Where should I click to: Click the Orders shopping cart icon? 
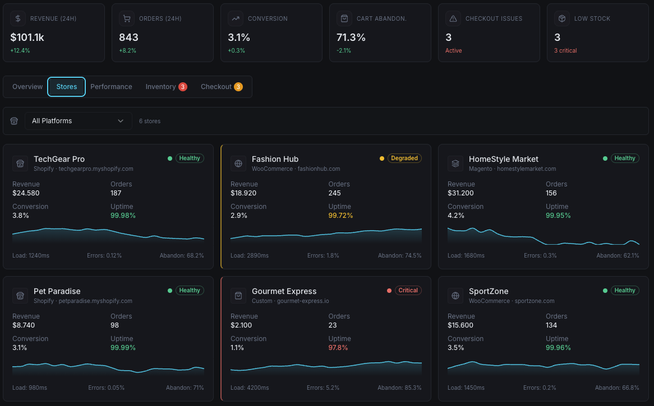click(x=127, y=18)
